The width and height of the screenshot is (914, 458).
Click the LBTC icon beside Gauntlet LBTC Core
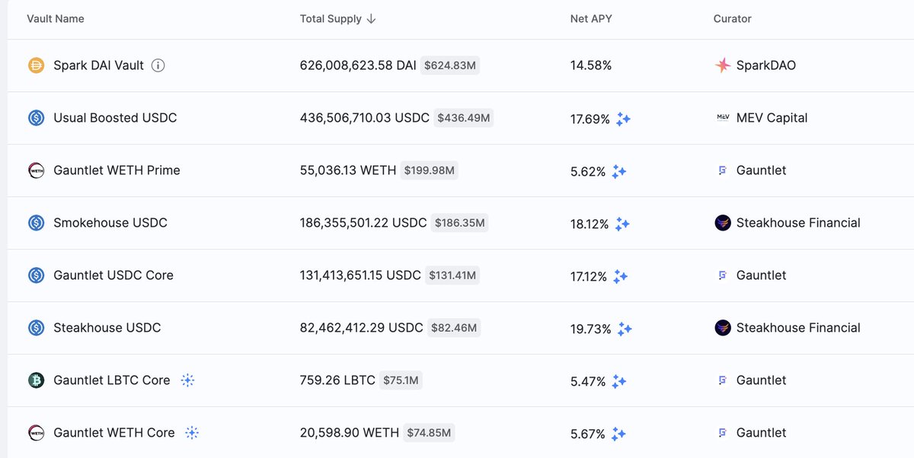coord(36,380)
